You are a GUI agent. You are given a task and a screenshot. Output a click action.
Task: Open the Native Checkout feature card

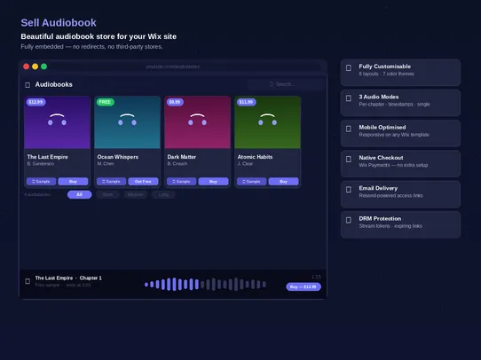tap(400, 164)
